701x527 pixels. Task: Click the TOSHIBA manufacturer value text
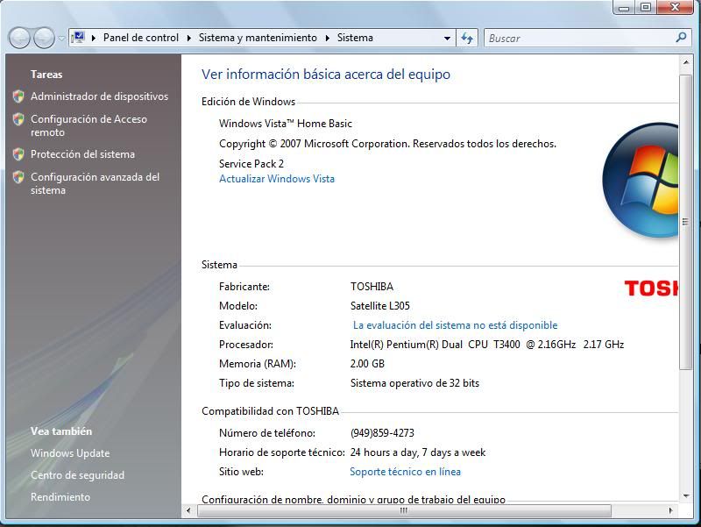[372, 287]
